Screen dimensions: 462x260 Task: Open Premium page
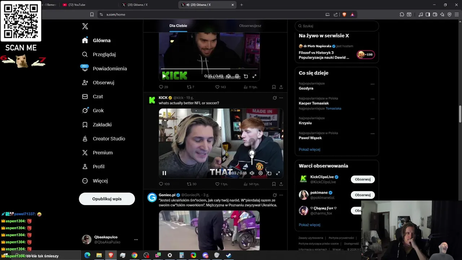pos(97,153)
